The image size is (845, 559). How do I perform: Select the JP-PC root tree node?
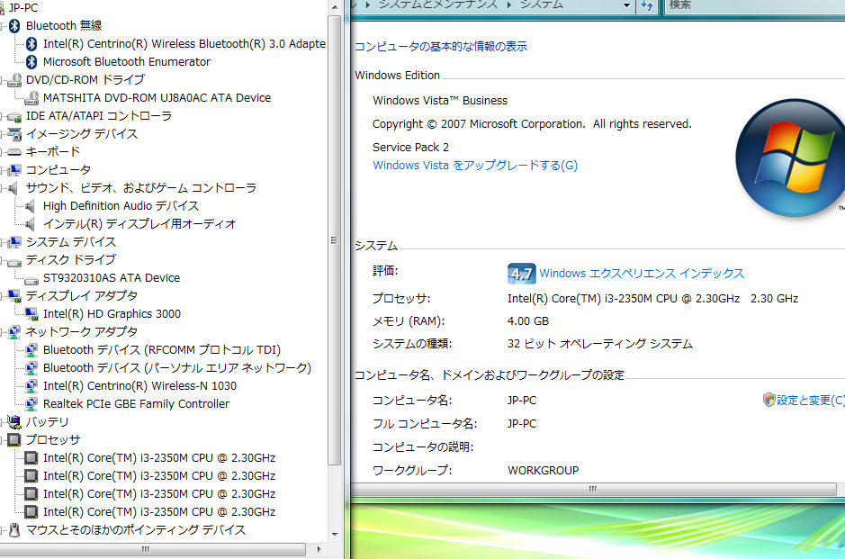23,7
